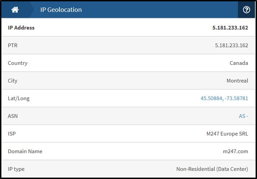Click the IP Geolocation breadcrumb title
Image resolution: width=257 pixels, height=179 pixels.
click(61, 10)
